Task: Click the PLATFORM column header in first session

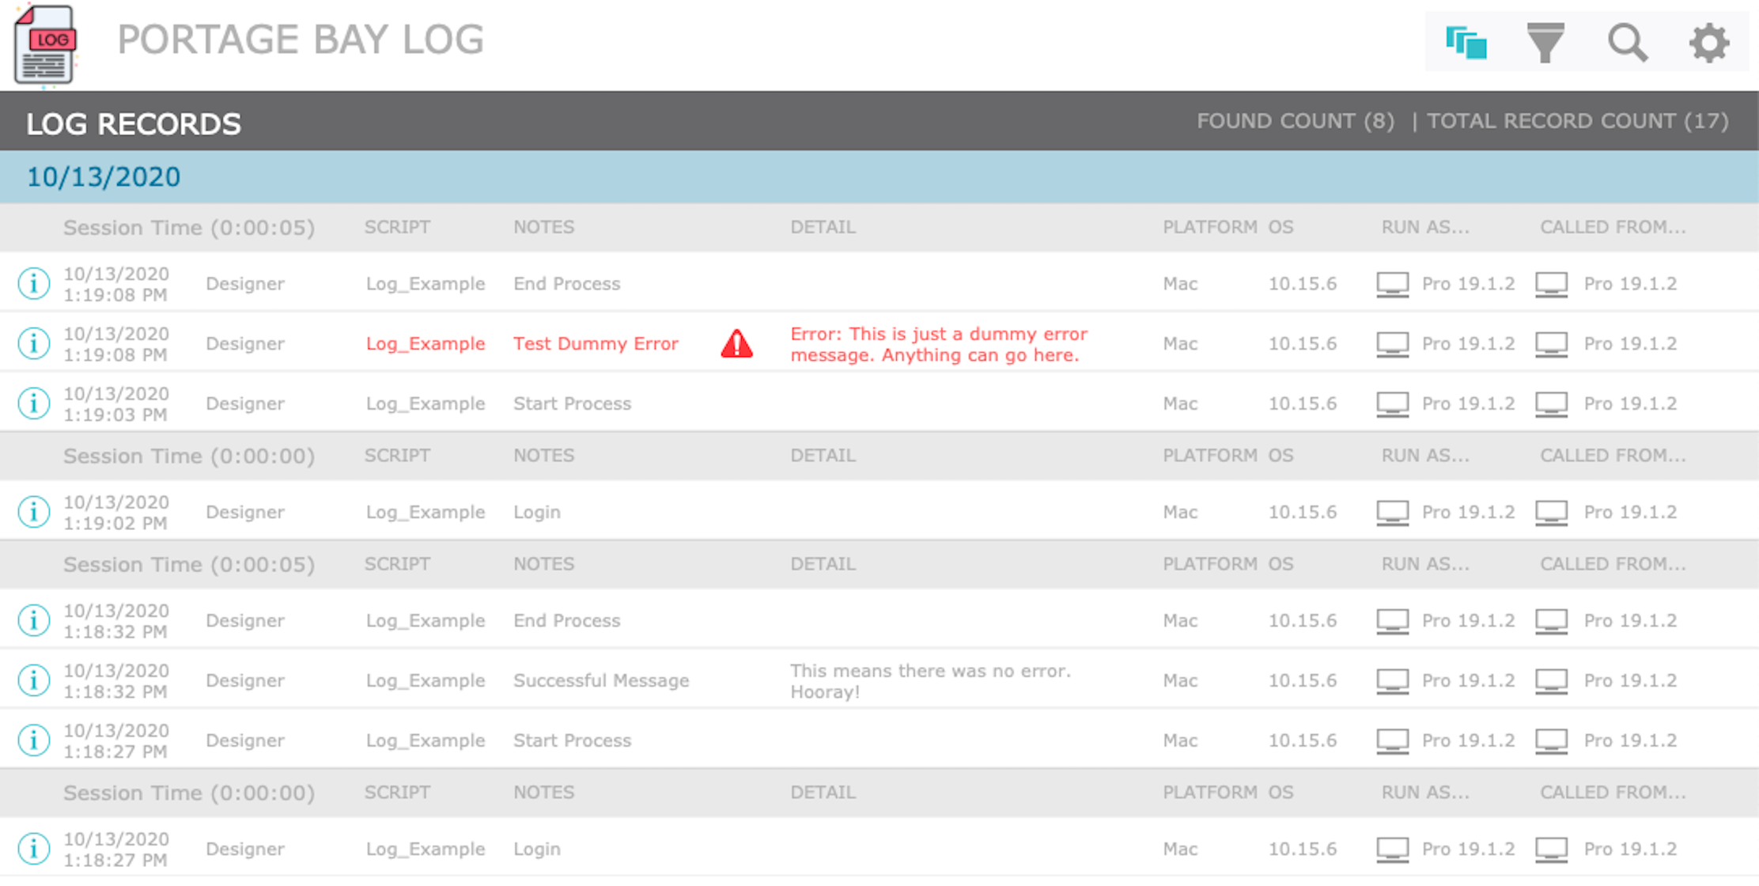Action: (x=1209, y=227)
